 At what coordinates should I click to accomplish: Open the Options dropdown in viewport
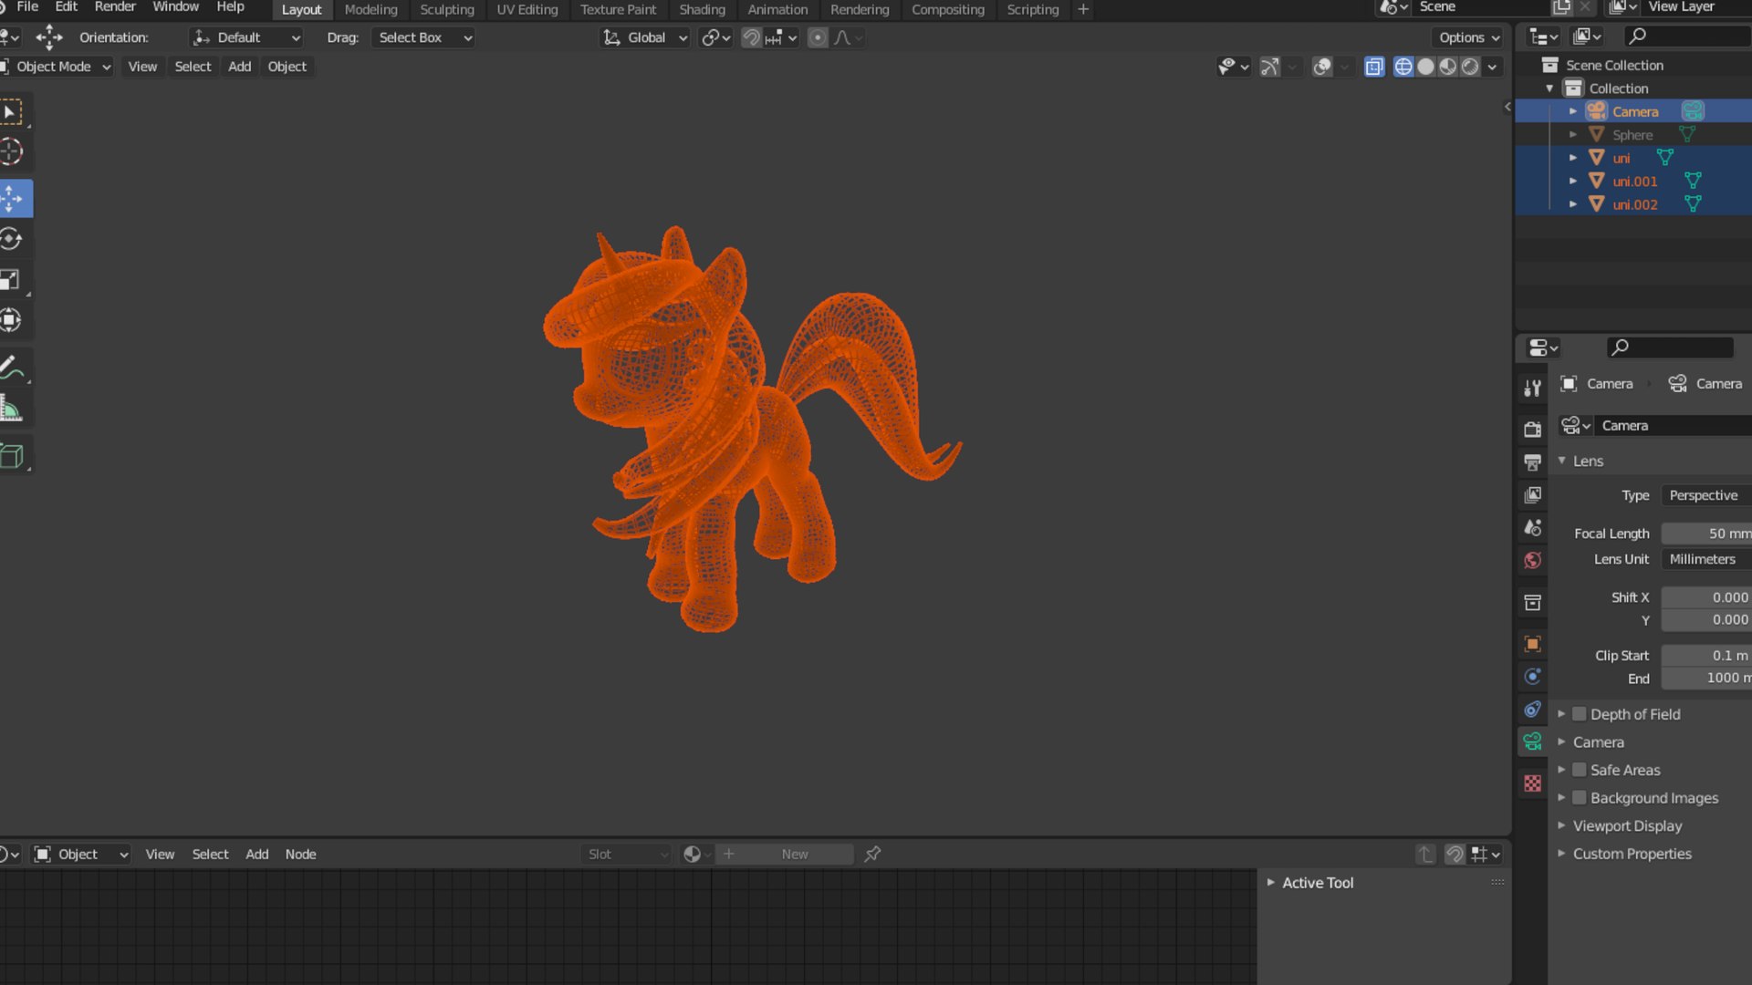pyautogui.click(x=1468, y=37)
